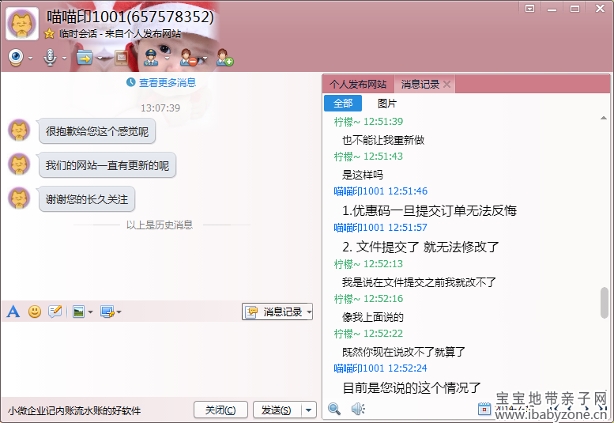Select the 全部 filter tab
The height and width of the screenshot is (423, 614).
coord(343,104)
